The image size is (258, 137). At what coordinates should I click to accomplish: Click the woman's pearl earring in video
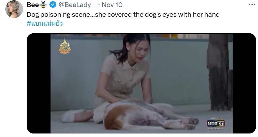click(x=128, y=49)
